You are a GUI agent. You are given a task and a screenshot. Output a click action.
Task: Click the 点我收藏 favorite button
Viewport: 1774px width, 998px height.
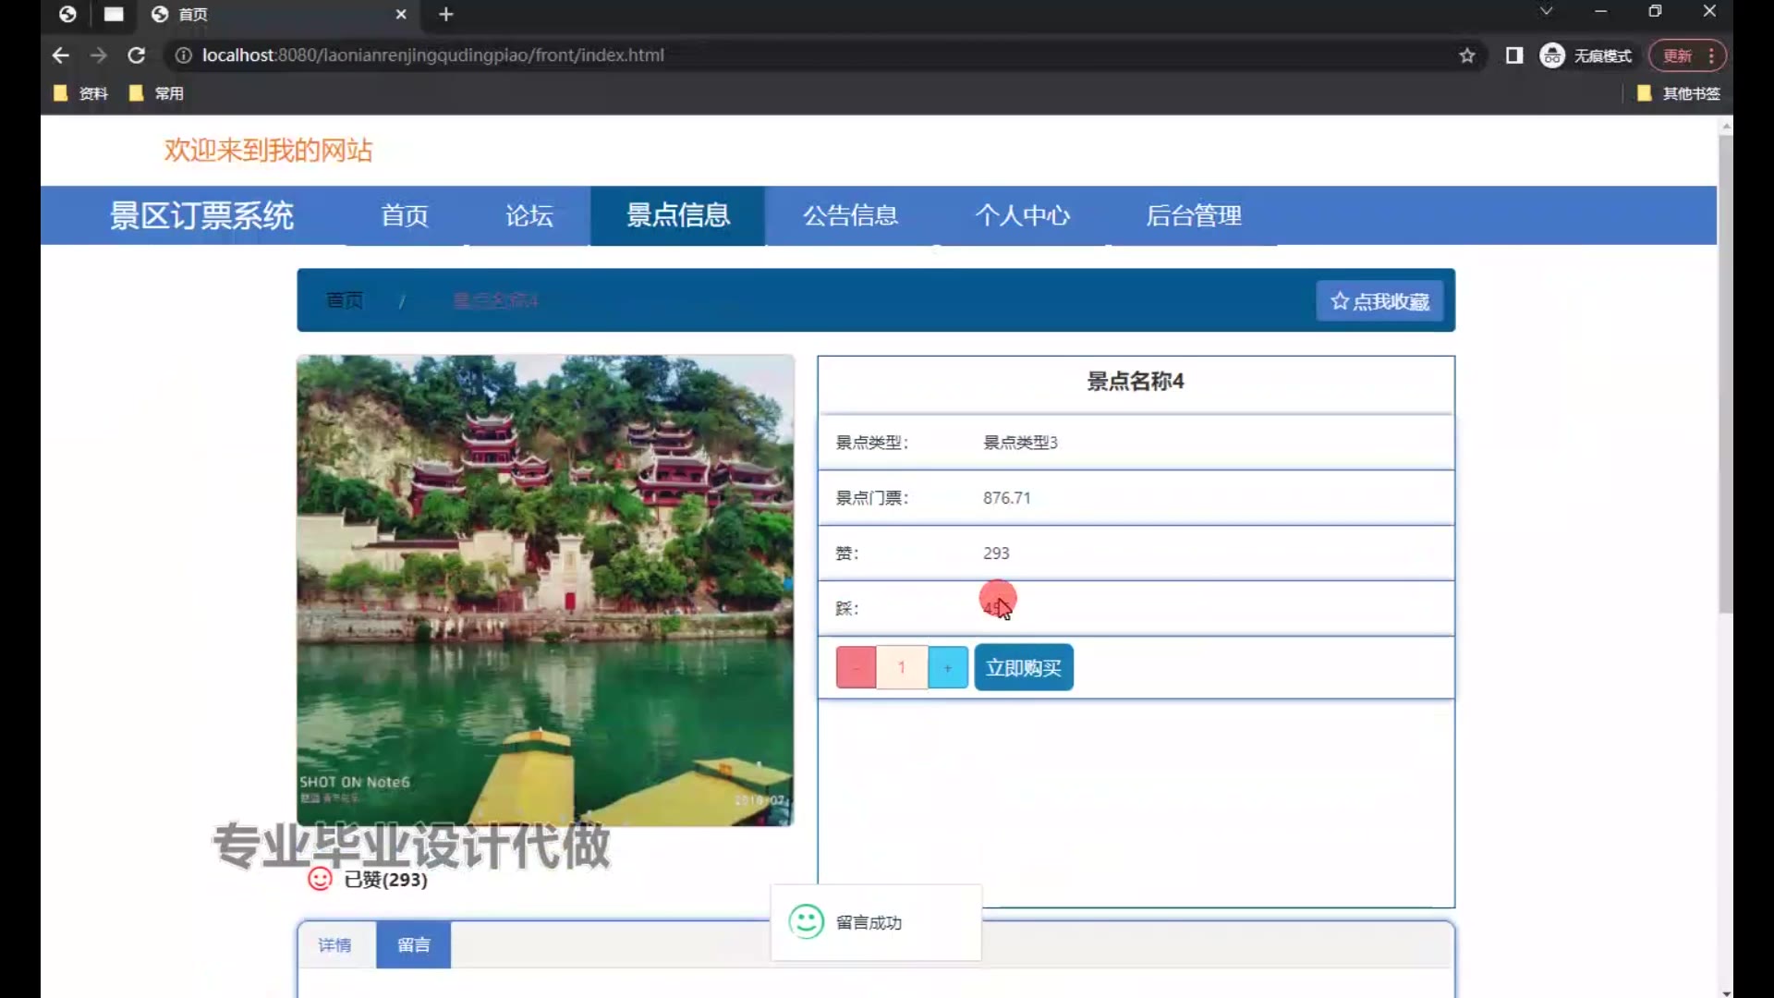click(1379, 301)
